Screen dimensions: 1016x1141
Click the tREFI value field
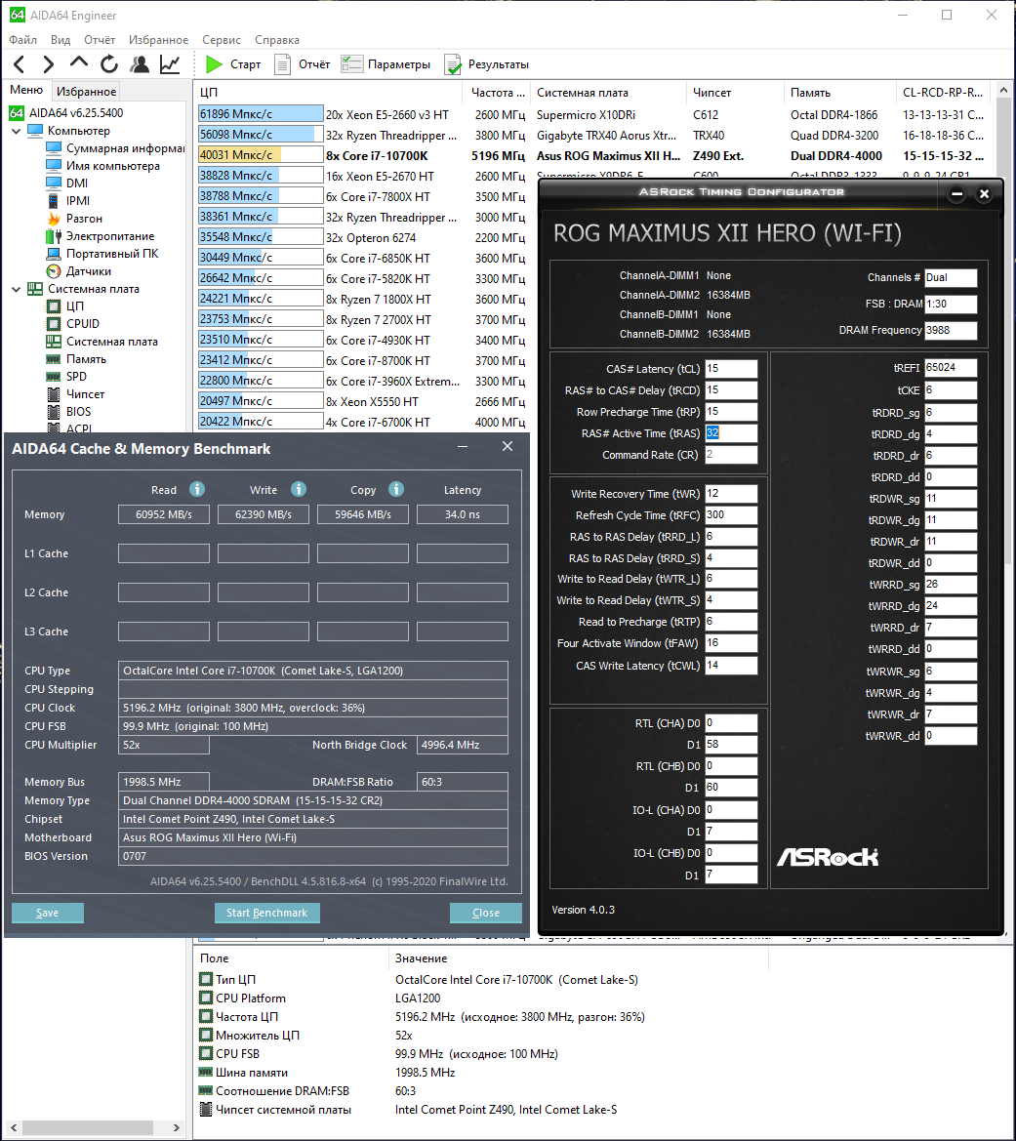[x=951, y=368]
